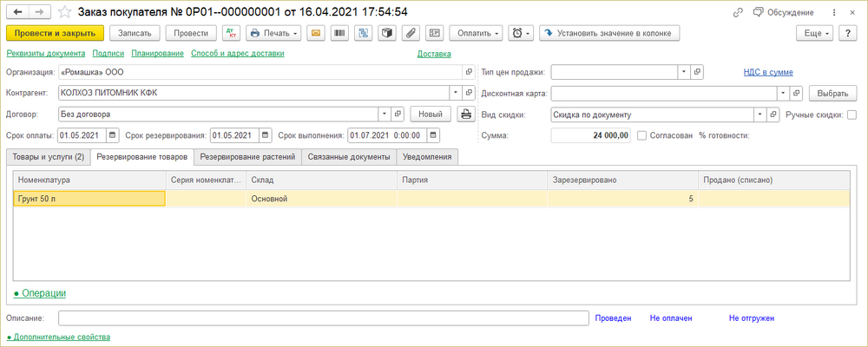
Task: Open document structure tree icon
Action: click(x=364, y=33)
